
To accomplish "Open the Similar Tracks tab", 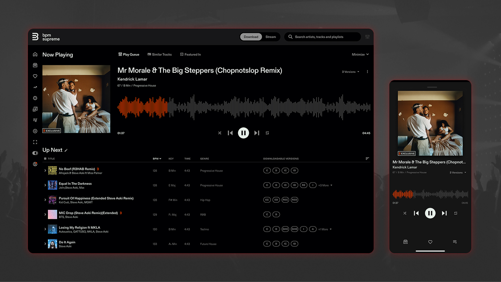I will point(160,54).
